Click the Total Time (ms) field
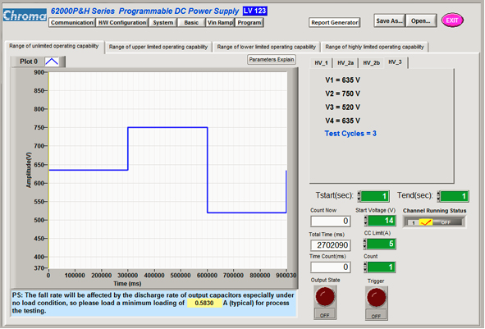485x329 pixels. click(x=331, y=244)
